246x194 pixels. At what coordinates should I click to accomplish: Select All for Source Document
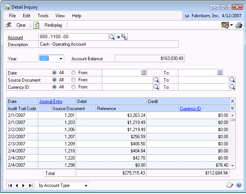[54, 80]
